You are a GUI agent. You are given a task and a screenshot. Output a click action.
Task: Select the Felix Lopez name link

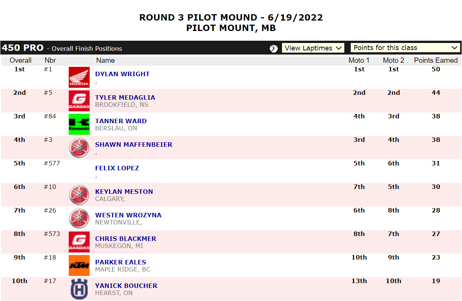click(117, 168)
